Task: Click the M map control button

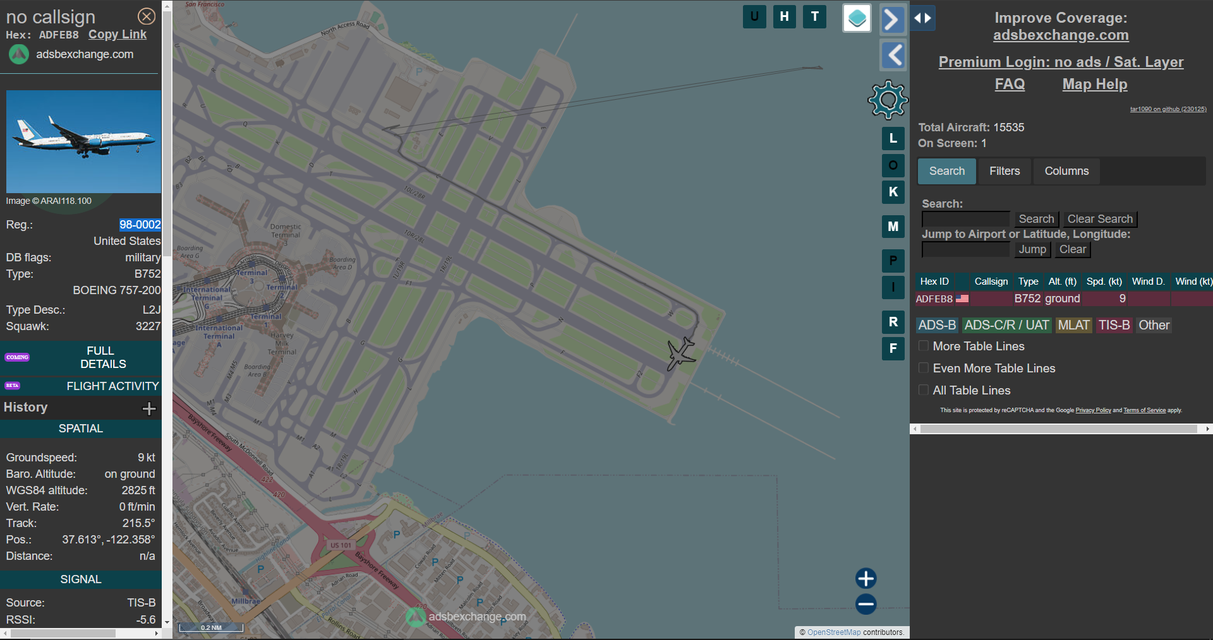Action: click(x=893, y=227)
